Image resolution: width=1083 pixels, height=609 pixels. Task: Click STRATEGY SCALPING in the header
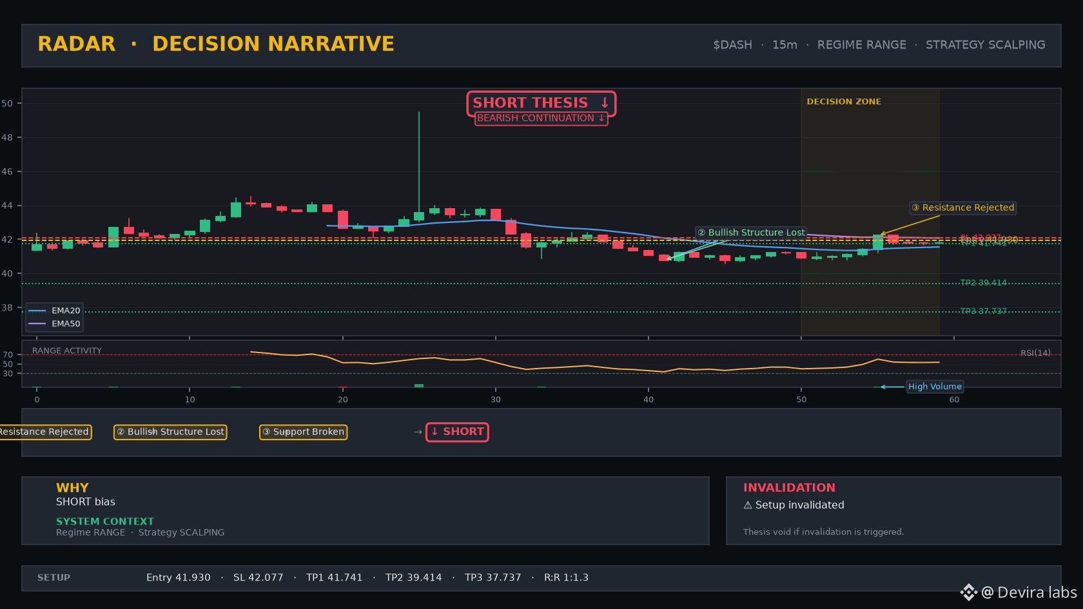click(985, 45)
